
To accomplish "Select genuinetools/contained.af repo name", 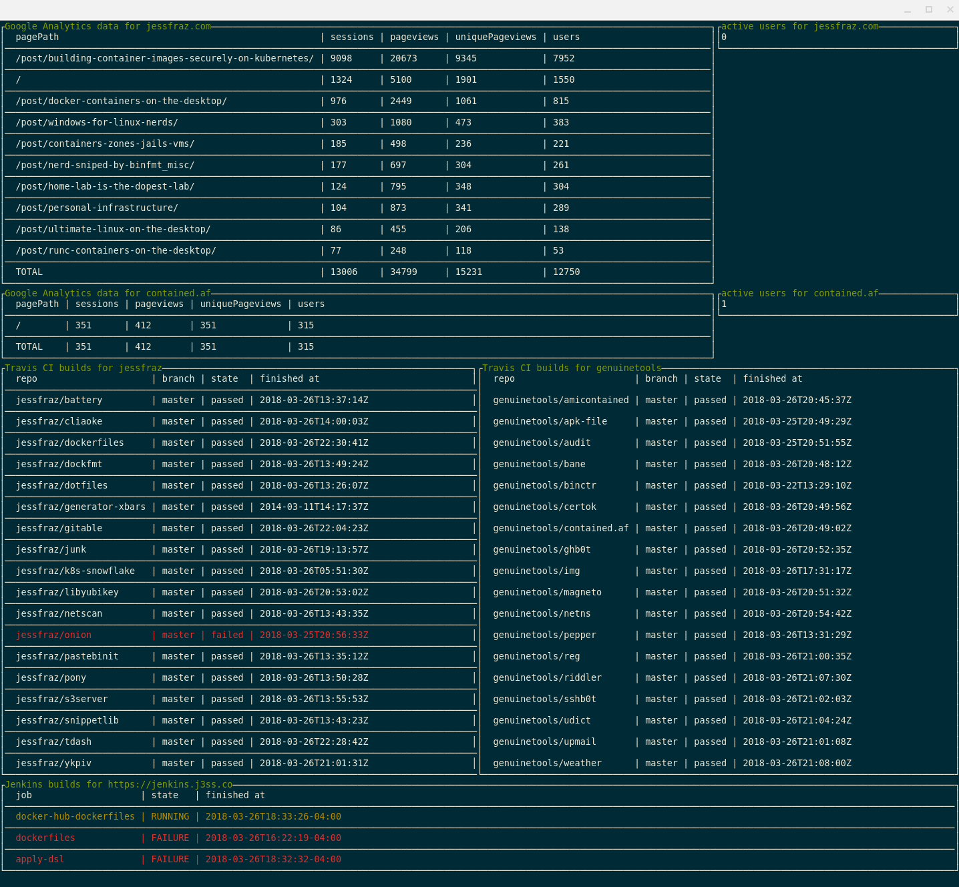I will click(x=561, y=529).
